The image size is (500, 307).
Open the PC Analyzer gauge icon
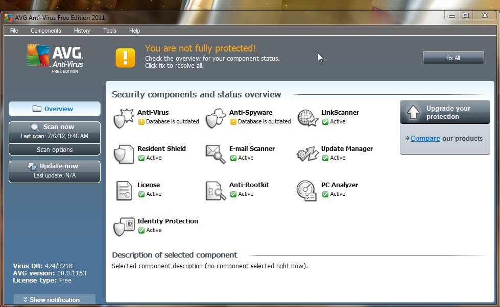(306, 191)
